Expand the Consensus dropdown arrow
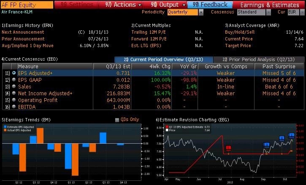The height and width of the screenshot is (185, 306). 268,12
